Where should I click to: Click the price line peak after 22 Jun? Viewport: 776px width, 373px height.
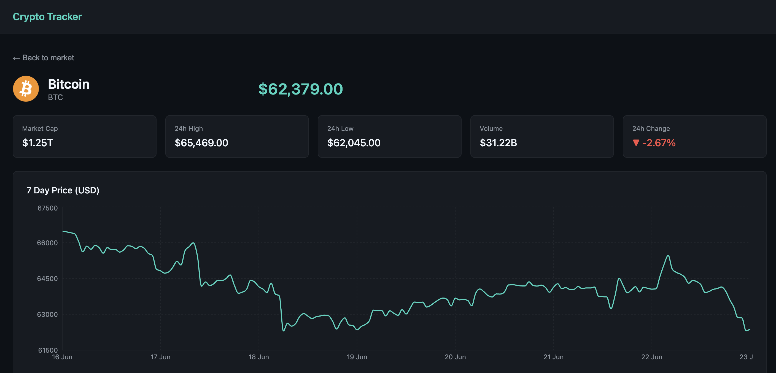coord(668,256)
